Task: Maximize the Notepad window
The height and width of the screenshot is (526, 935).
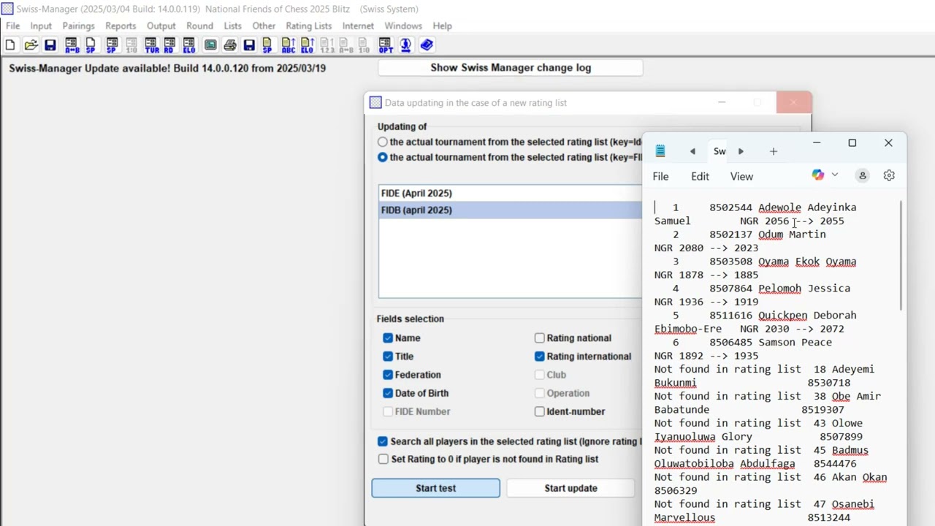Action: 852,143
